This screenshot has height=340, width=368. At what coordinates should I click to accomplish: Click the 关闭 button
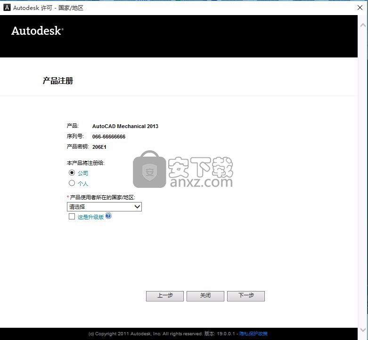click(205, 296)
